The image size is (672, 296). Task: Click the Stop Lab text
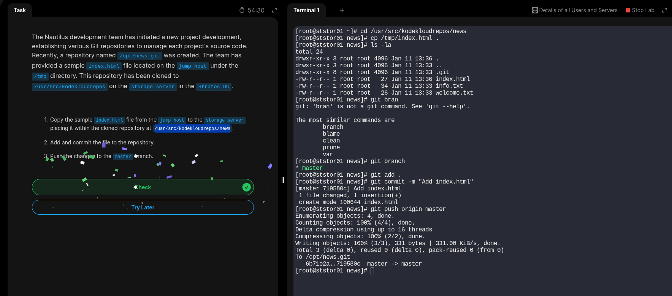coord(643,10)
